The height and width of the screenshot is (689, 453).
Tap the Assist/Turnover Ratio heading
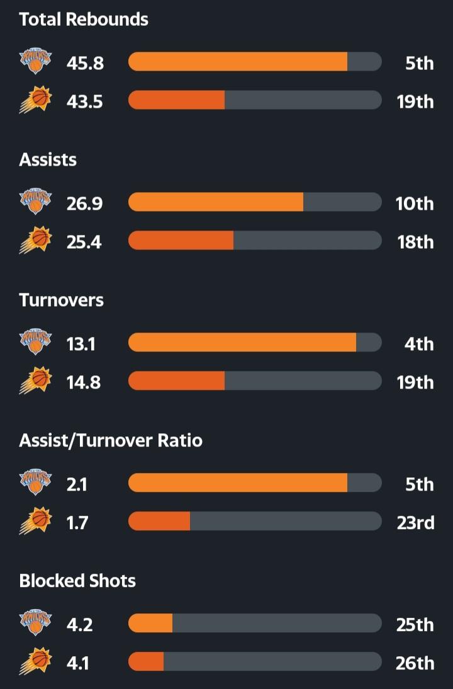pos(111,440)
